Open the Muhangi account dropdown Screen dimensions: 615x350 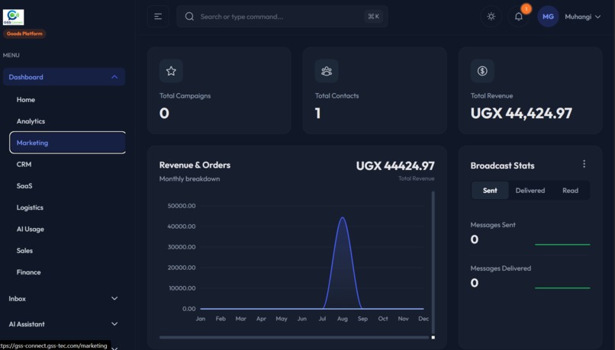click(x=582, y=17)
